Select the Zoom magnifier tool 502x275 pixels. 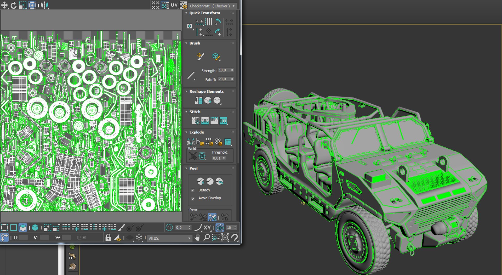[x=207, y=238]
